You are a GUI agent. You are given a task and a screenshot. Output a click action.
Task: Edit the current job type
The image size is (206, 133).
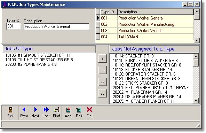pos(79,112)
